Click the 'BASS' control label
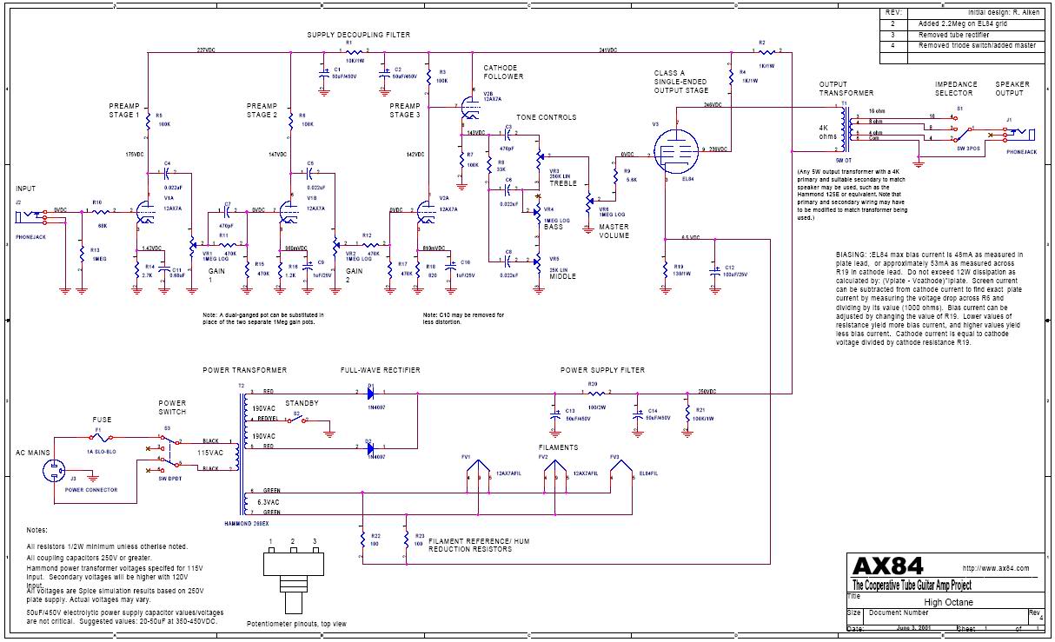This screenshot has width=1055, height=642. coord(554,227)
